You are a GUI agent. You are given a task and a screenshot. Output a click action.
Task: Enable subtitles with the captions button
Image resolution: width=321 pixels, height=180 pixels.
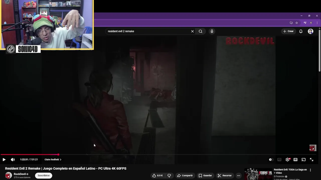point(279,159)
